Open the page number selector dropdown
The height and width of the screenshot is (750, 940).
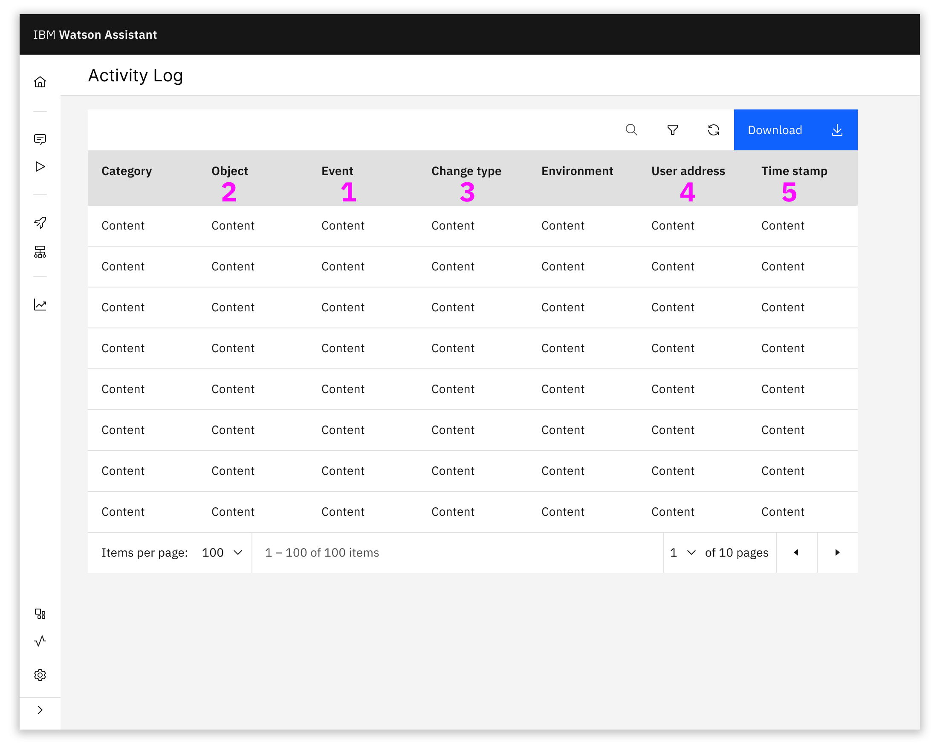[683, 552]
